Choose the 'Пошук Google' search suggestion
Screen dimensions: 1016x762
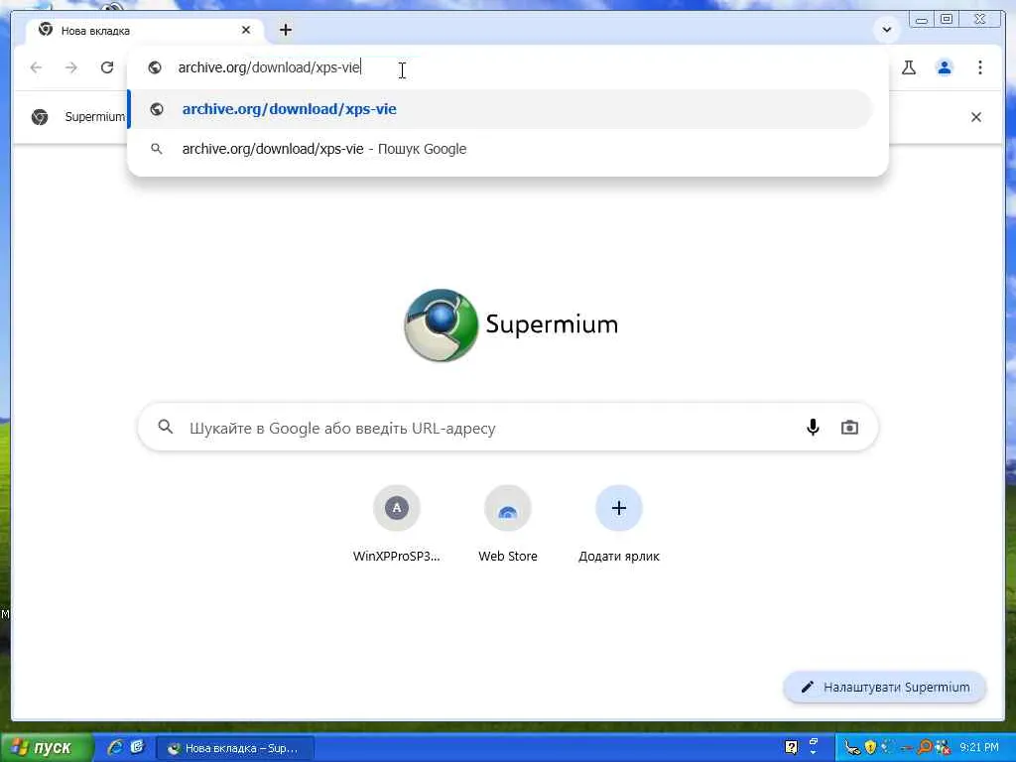point(500,149)
